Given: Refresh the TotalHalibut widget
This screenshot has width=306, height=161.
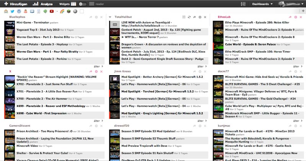Looking at the screenshot, I should point(189,18).
